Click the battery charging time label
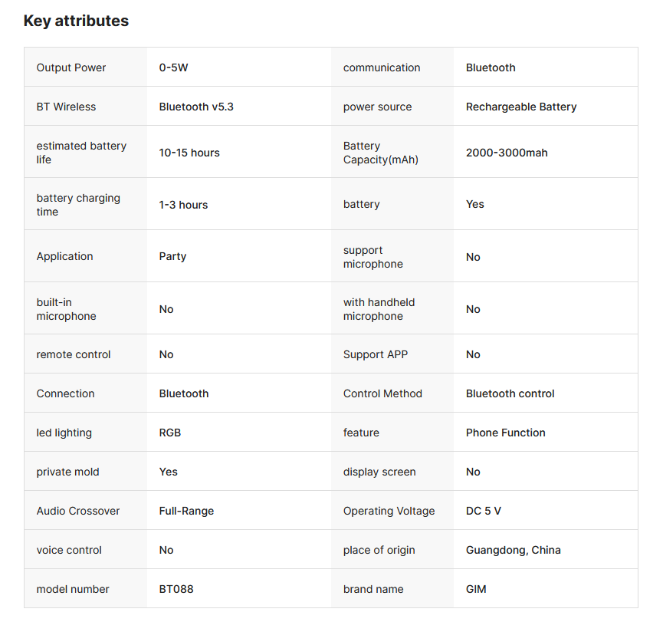This screenshot has height=622, width=663. 78,205
